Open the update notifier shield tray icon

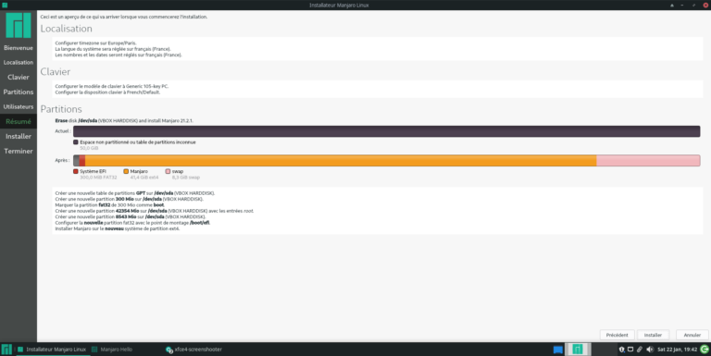coord(622,350)
